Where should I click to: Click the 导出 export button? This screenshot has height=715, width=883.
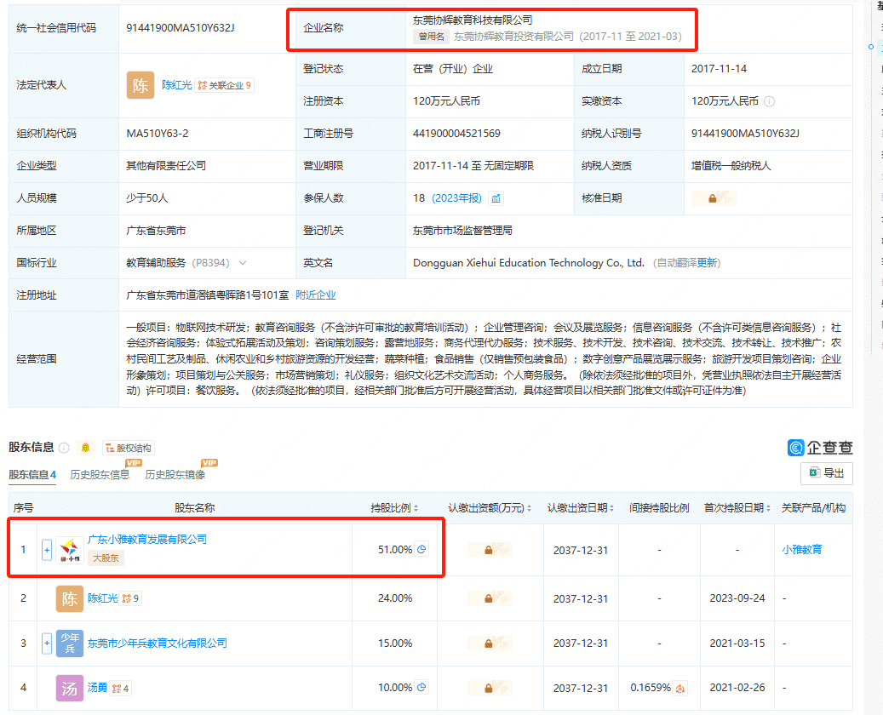click(827, 473)
